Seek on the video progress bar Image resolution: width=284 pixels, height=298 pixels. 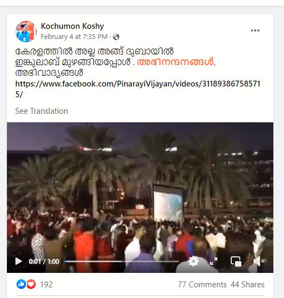pyautogui.click(x=121, y=261)
